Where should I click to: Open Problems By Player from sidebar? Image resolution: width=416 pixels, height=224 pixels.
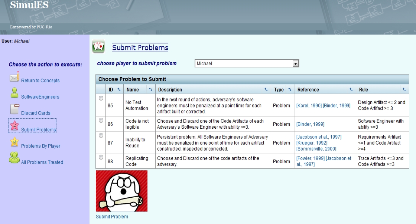click(40, 146)
